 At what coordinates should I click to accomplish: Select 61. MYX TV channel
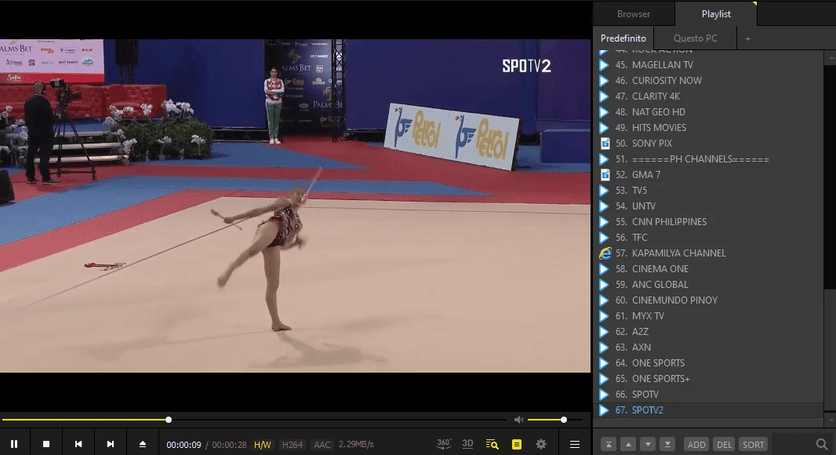coord(708,316)
